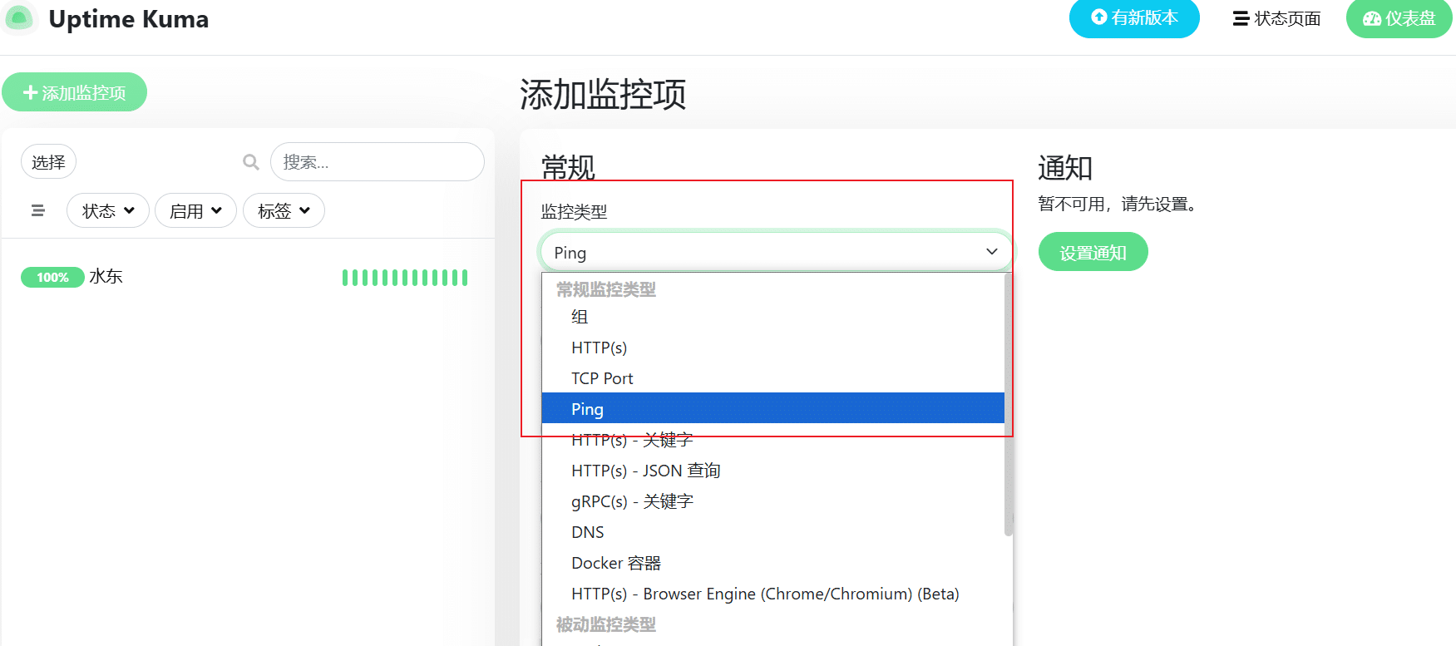Toggle the 监控类型 Ping select box
The height and width of the screenshot is (646, 1456).
click(x=776, y=252)
